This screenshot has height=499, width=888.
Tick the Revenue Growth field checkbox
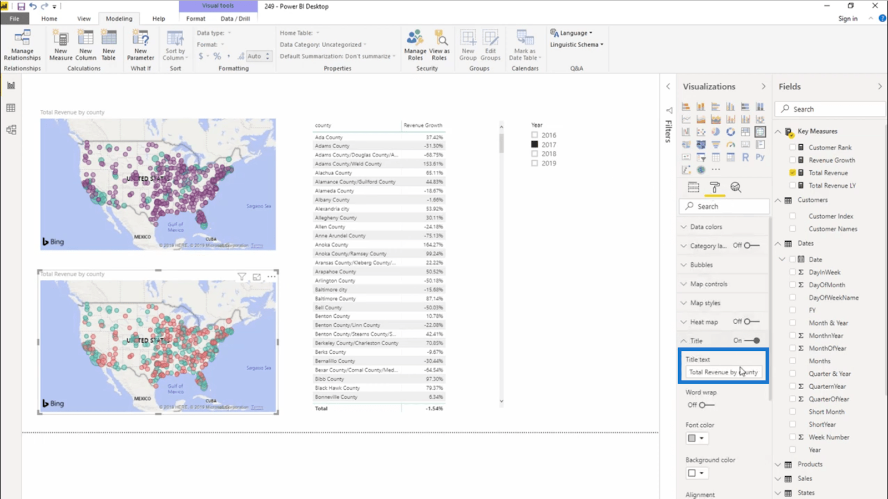pyautogui.click(x=793, y=160)
